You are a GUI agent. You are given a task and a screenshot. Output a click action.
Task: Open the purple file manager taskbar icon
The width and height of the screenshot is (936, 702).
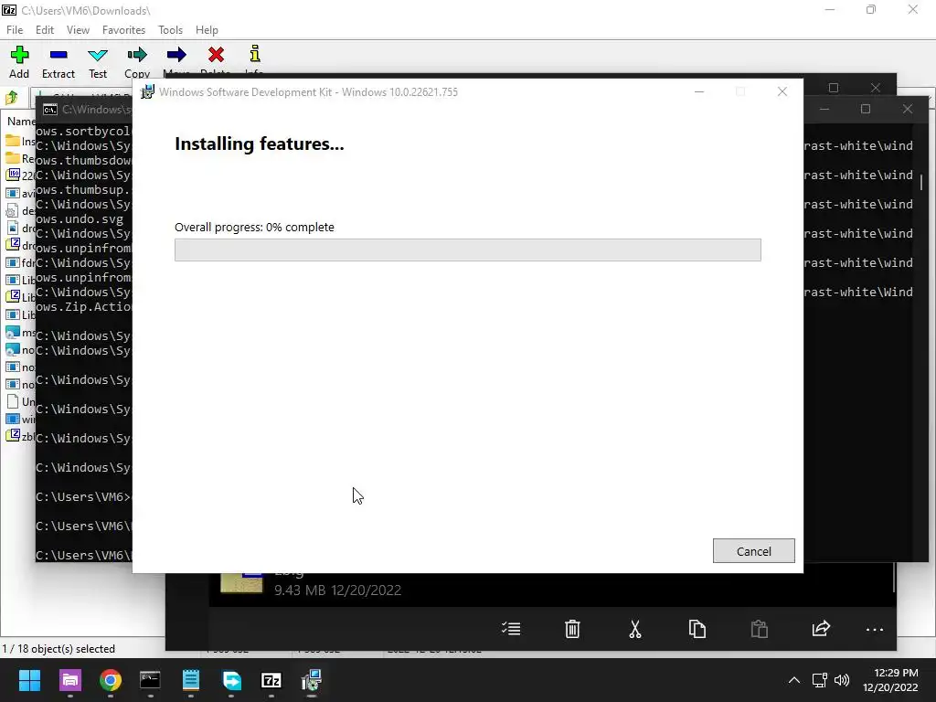pyautogui.click(x=69, y=680)
